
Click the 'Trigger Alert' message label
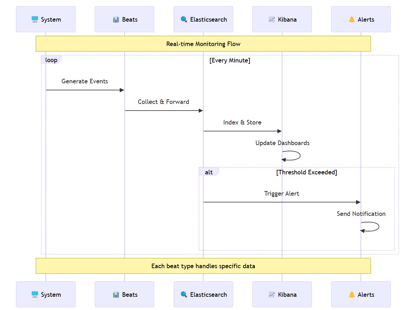tap(282, 194)
